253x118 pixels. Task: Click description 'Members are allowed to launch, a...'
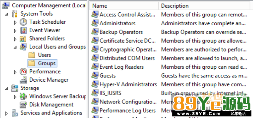pos(204,58)
